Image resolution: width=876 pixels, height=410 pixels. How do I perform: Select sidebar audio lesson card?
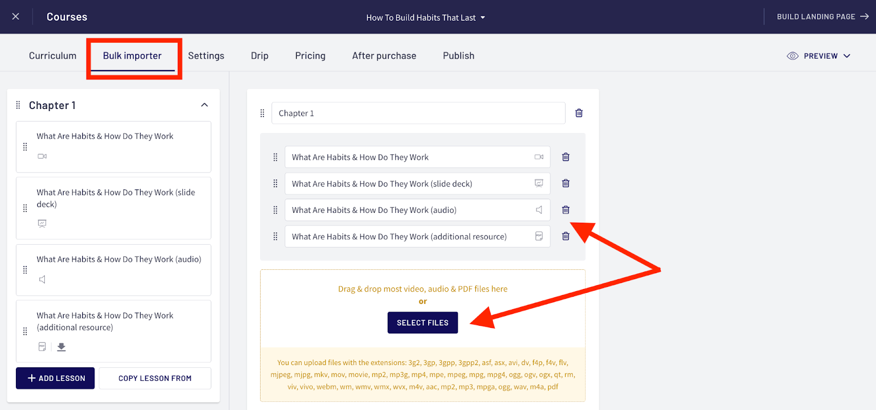coord(113,270)
